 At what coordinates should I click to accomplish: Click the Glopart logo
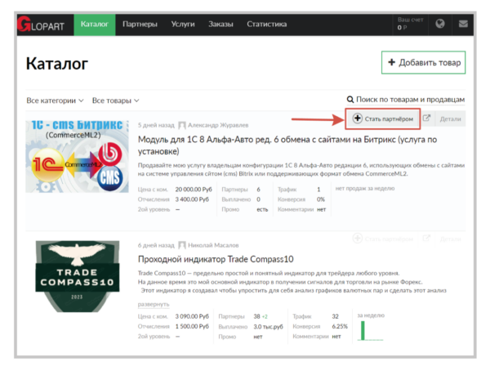click(41, 25)
